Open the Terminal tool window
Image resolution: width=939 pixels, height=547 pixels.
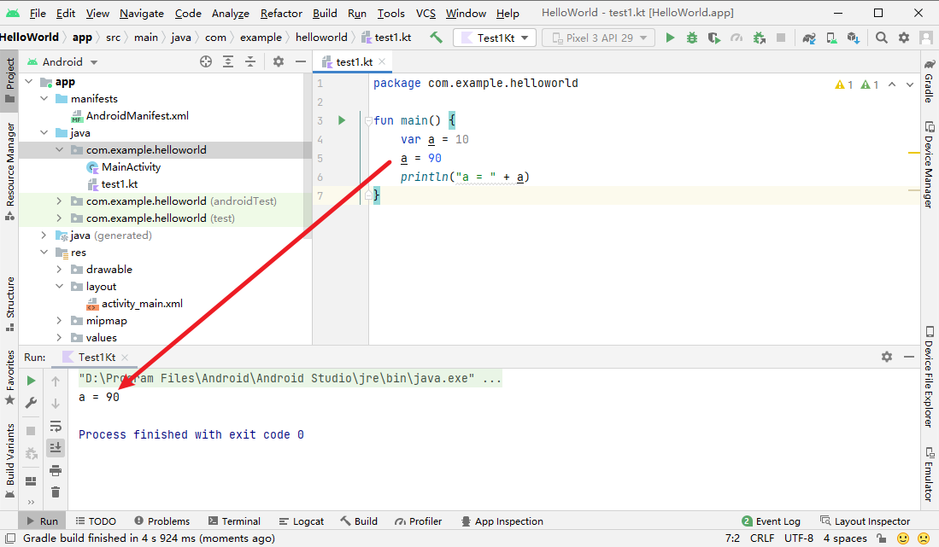pyautogui.click(x=234, y=521)
